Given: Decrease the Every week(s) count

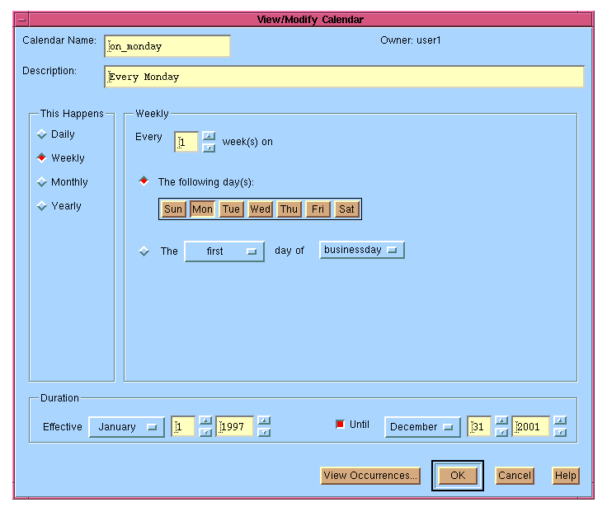Looking at the screenshot, I should tap(209, 148).
